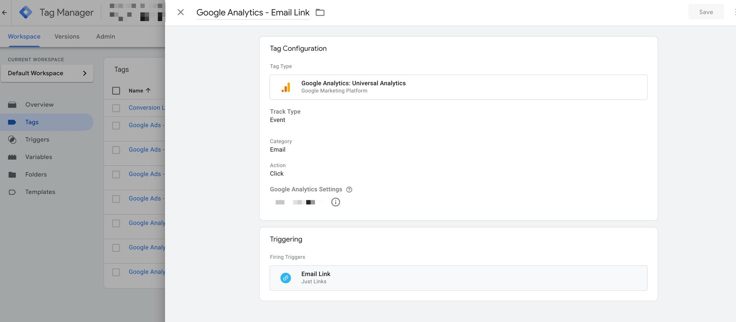The width and height of the screenshot is (736, 322).
Task: Click the Triggers circle icon
Action: (x=12, y=140)
